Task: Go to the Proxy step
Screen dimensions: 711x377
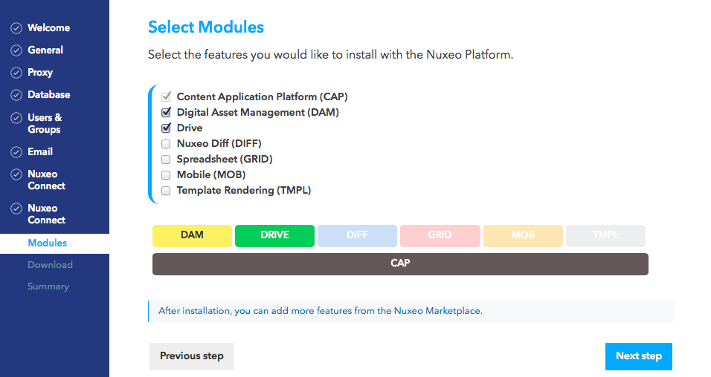Action: click(x=40, y=73)
